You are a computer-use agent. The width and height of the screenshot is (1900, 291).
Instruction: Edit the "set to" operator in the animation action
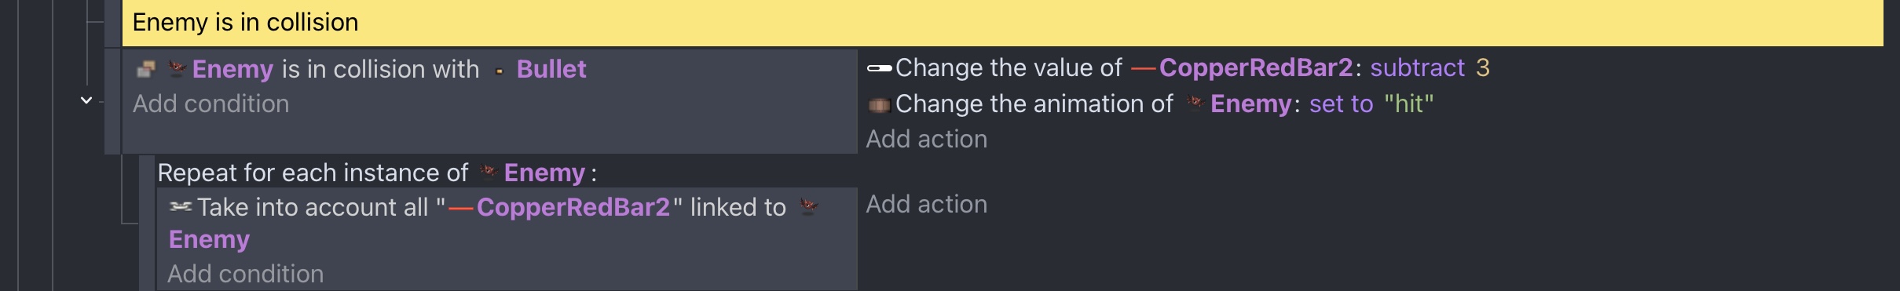[x=1341, y=104]
